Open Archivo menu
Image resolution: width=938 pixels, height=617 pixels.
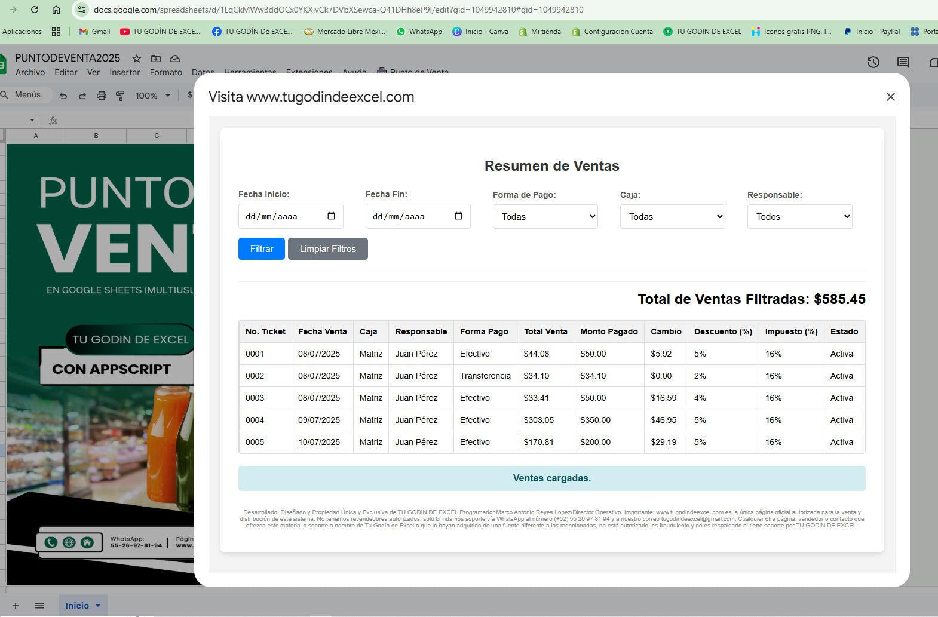click(x=30, y=72)
